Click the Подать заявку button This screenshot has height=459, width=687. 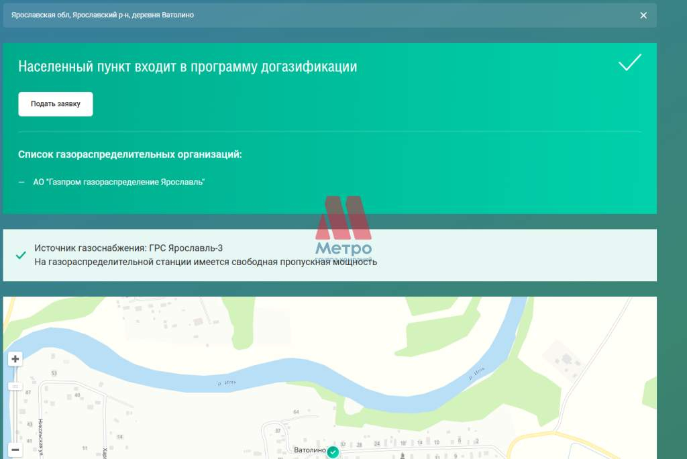tap(55, 103)
